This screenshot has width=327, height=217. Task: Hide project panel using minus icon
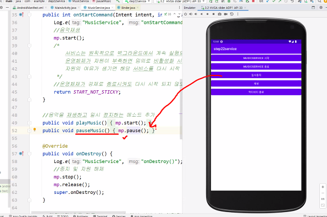tap(7, 8)
